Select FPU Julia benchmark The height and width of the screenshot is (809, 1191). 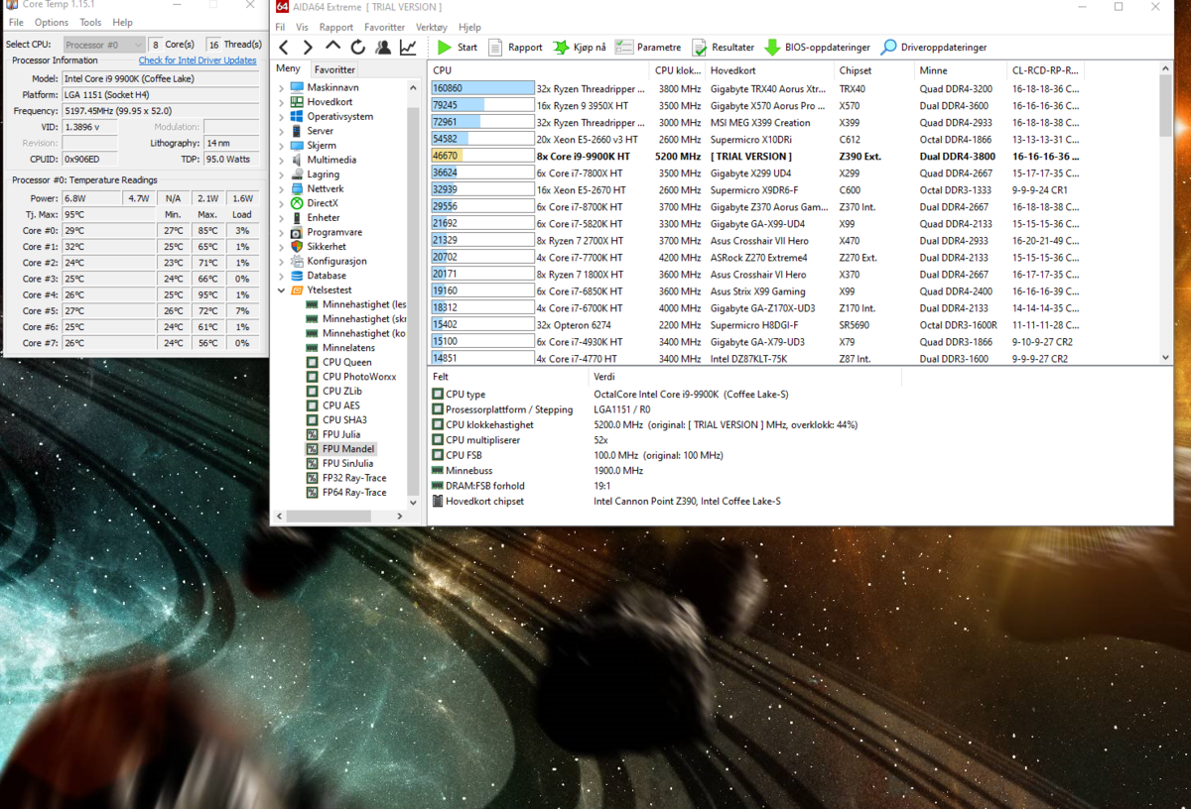(340, 434)
